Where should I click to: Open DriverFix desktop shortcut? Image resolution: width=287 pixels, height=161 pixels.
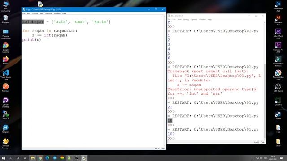pyautogui.click(x=278, y=101)
